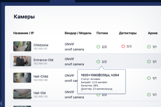Open the Childzone camera name link
The image size is (161, 107).
coord(41,45)
